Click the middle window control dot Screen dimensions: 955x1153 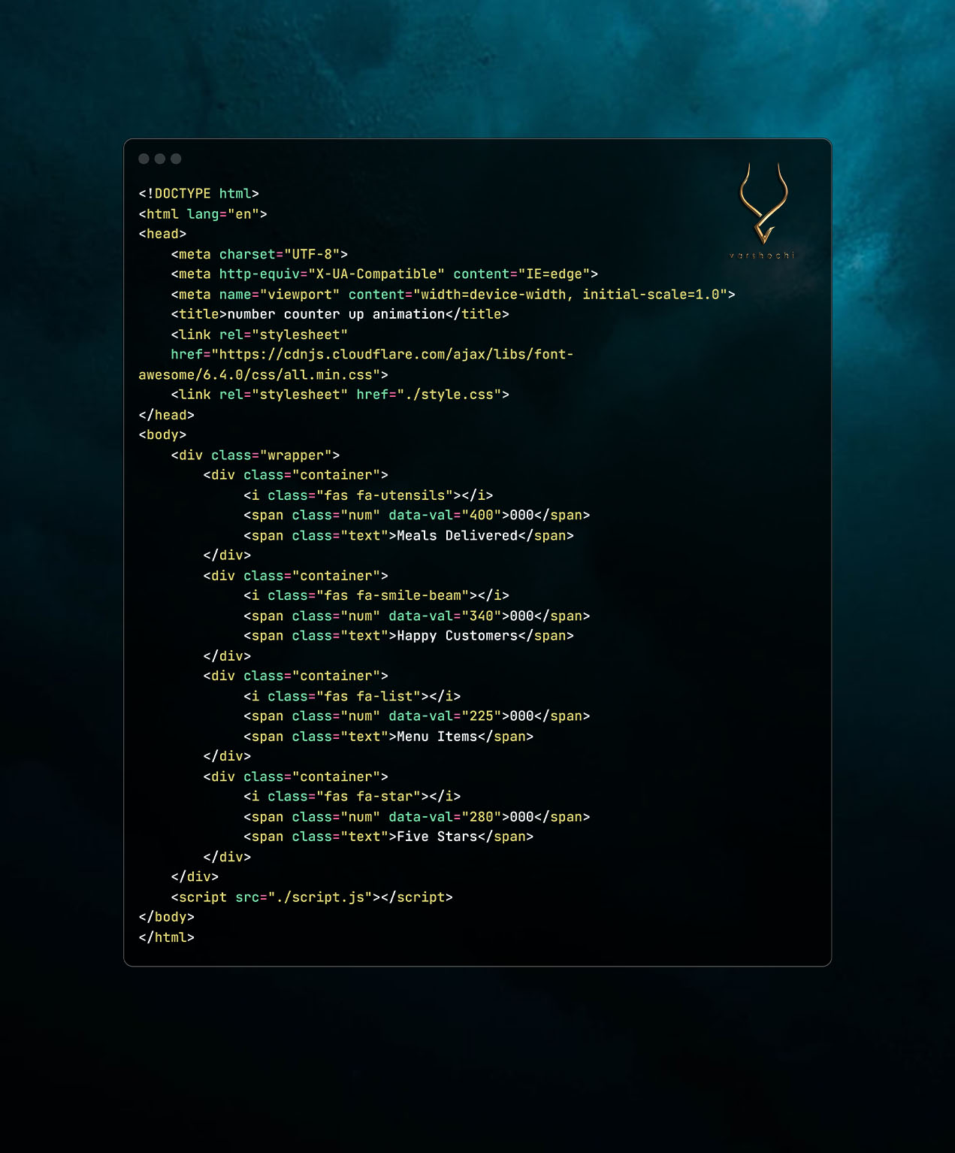pos(160,159)
